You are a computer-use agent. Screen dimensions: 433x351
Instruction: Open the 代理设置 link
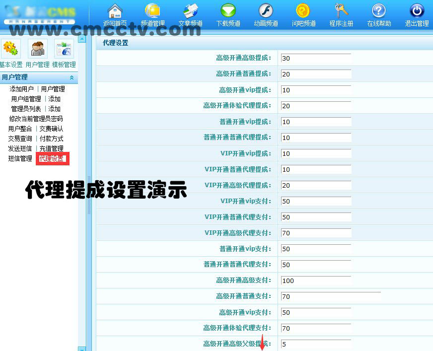(x=51, y=158)
